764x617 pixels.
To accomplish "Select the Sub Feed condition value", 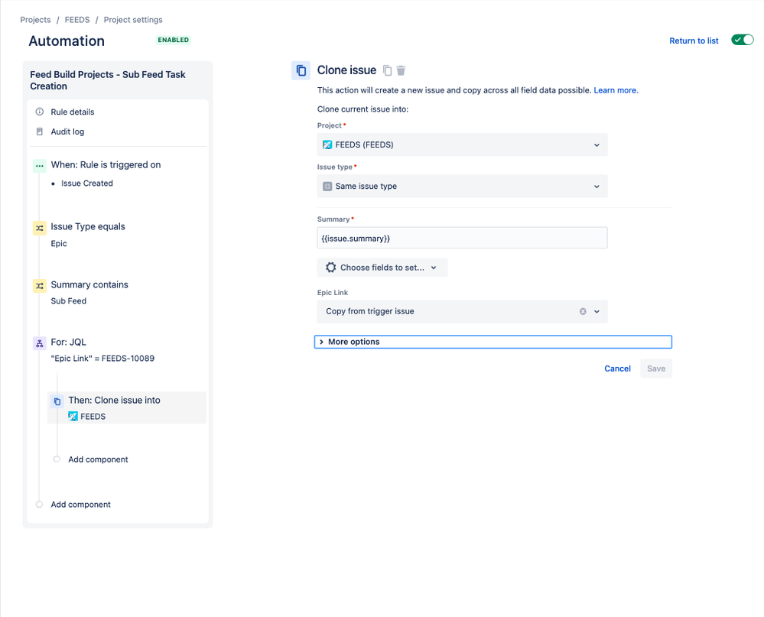I will tap(69, 301).
